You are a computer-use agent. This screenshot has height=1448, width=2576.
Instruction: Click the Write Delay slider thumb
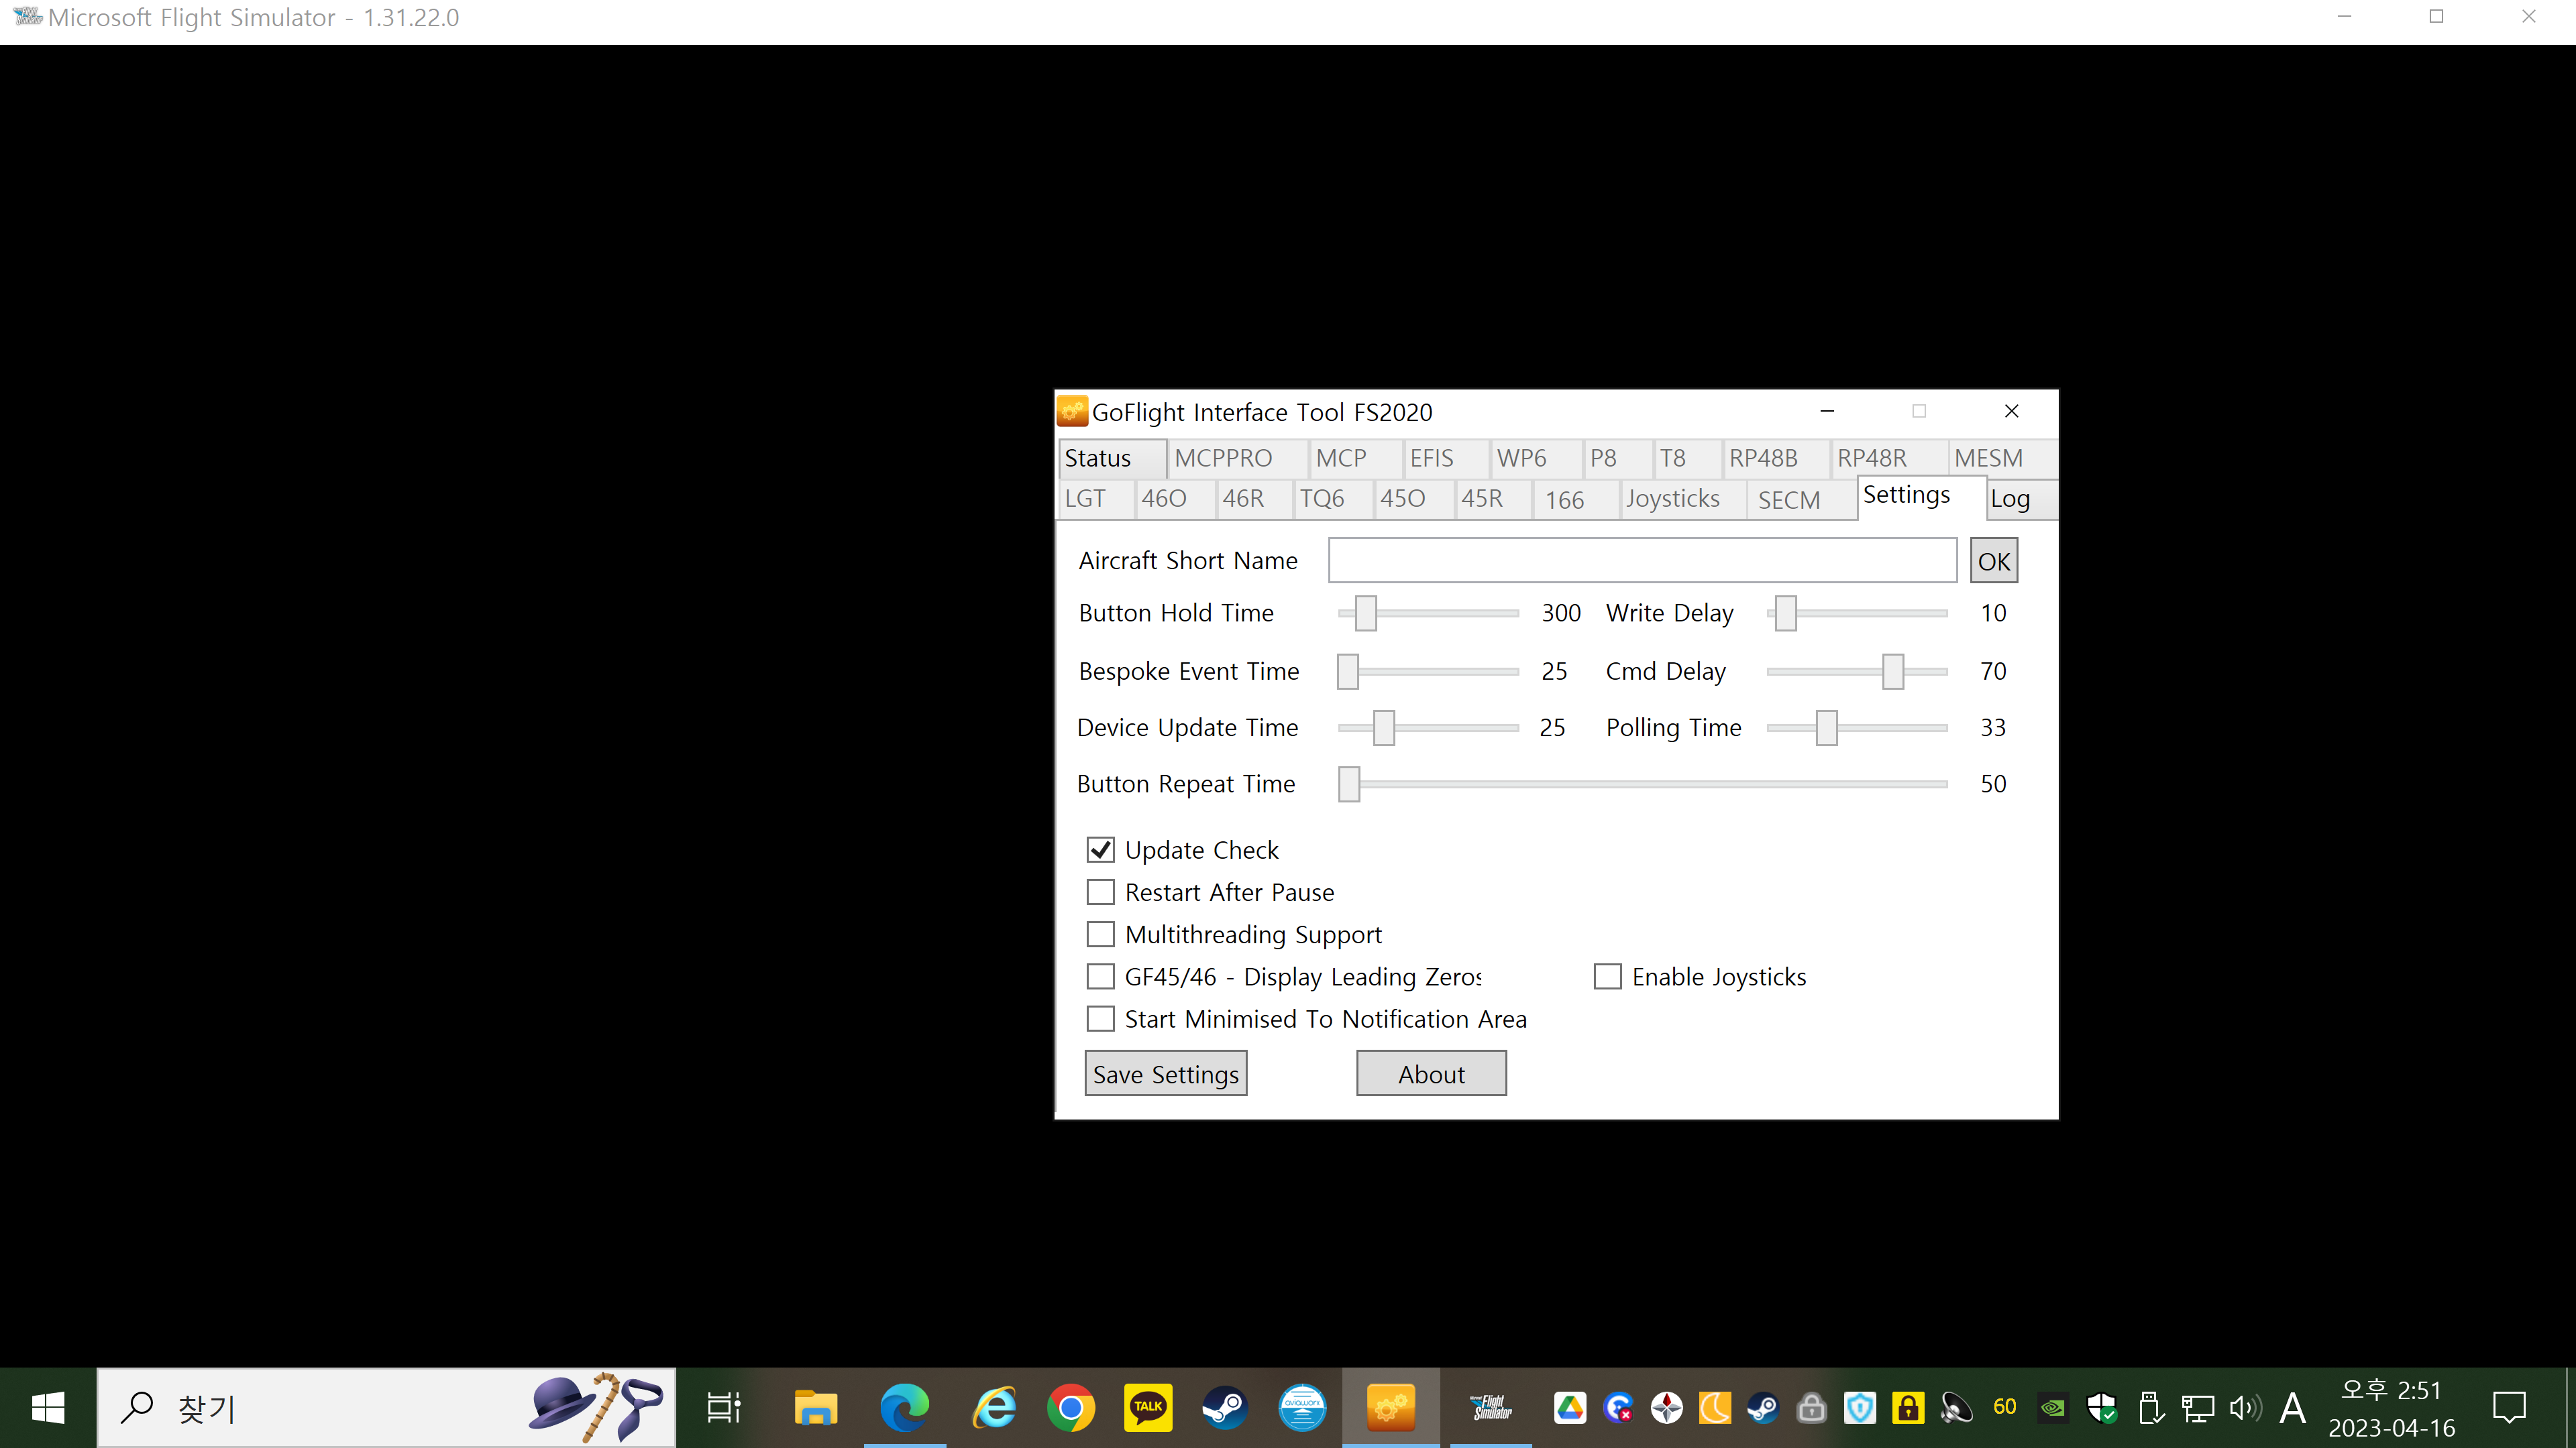[1786, 613]
